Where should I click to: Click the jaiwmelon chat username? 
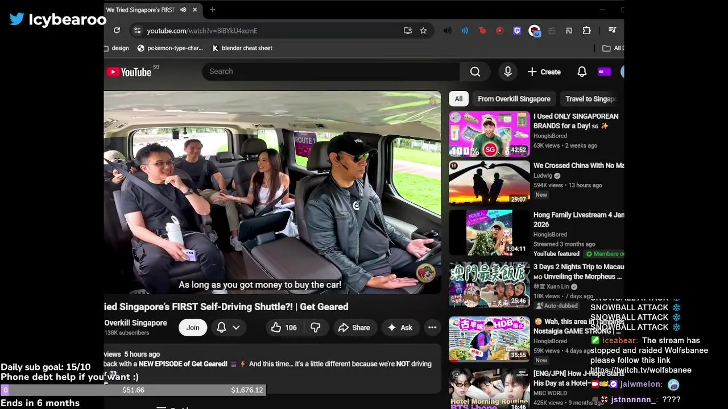641,385
